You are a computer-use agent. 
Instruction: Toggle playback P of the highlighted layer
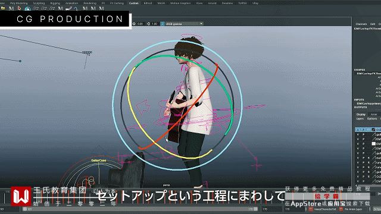coord(364,130)
